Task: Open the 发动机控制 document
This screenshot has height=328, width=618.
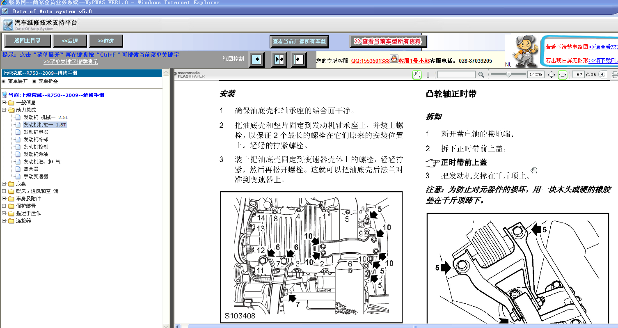Action: [x=36, y=147]
